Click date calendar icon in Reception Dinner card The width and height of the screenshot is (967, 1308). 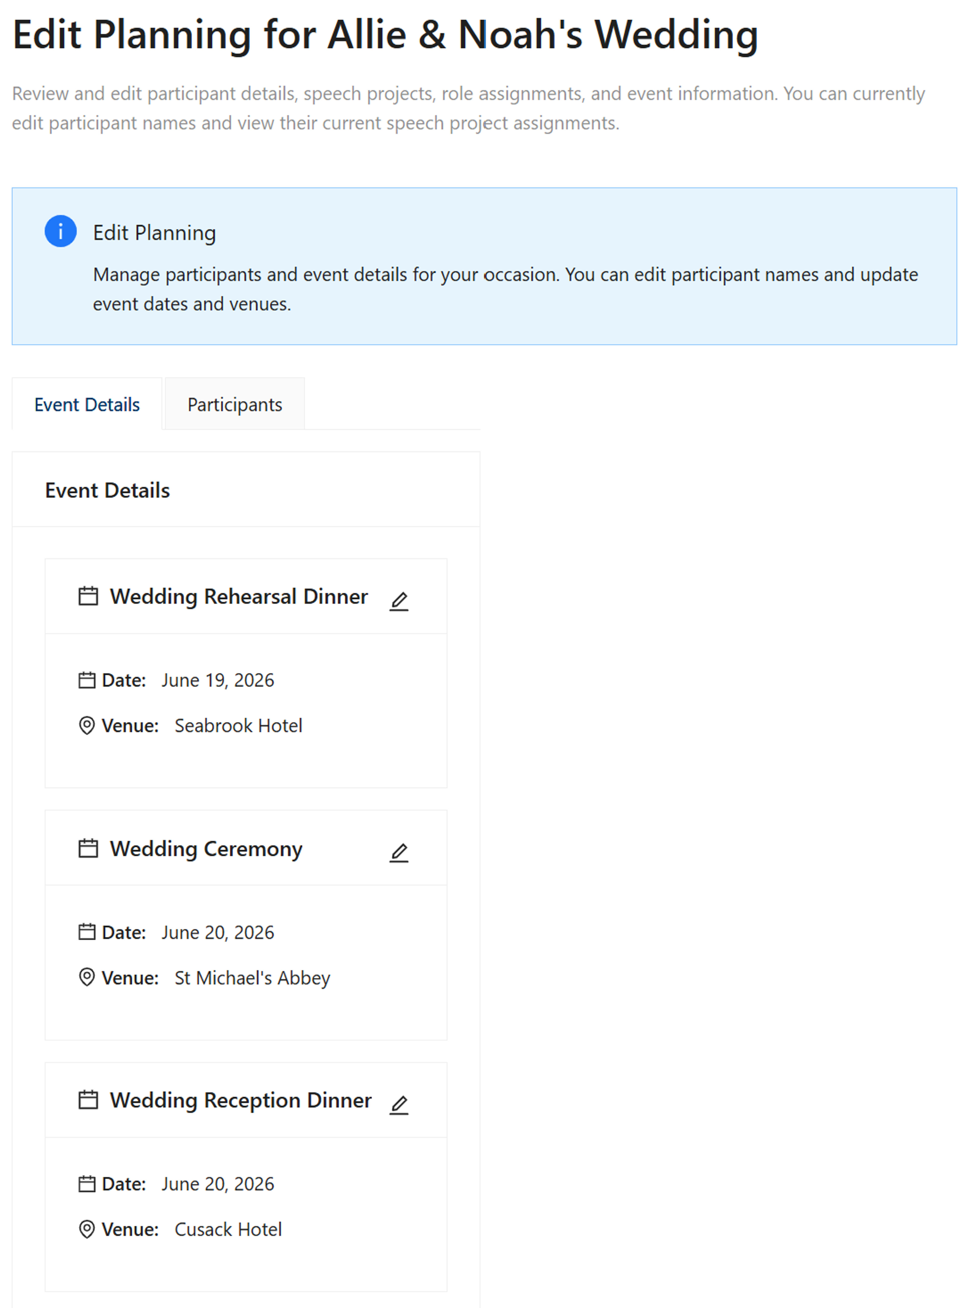click(x=87, y=1183)
